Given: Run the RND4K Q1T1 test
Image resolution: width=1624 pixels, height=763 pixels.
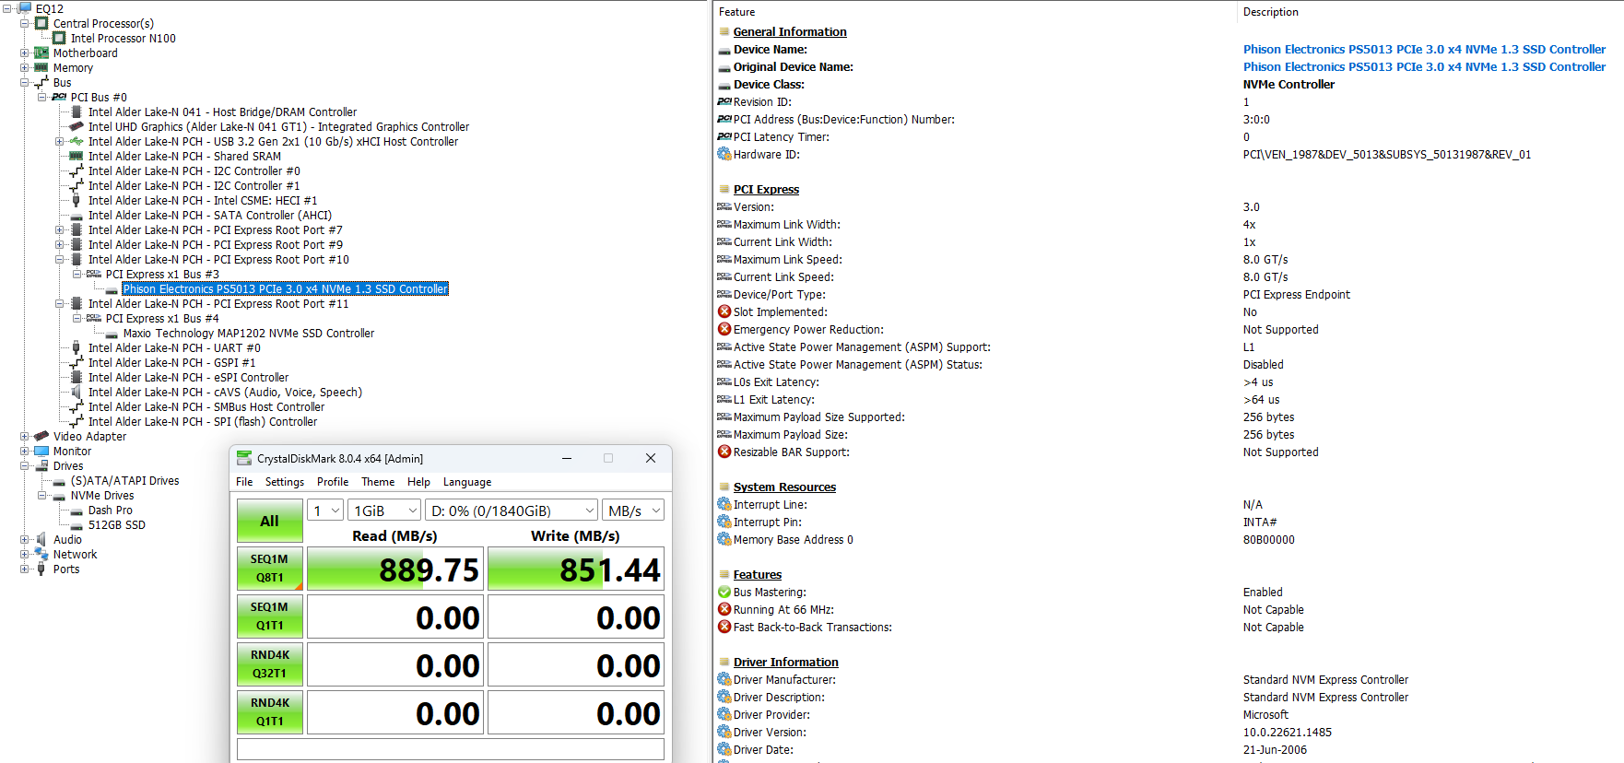Looking at the screenshot, I should point(269,712).
